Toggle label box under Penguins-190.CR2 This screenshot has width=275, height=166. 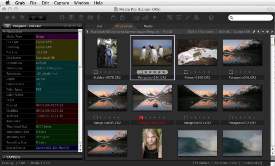141,72
